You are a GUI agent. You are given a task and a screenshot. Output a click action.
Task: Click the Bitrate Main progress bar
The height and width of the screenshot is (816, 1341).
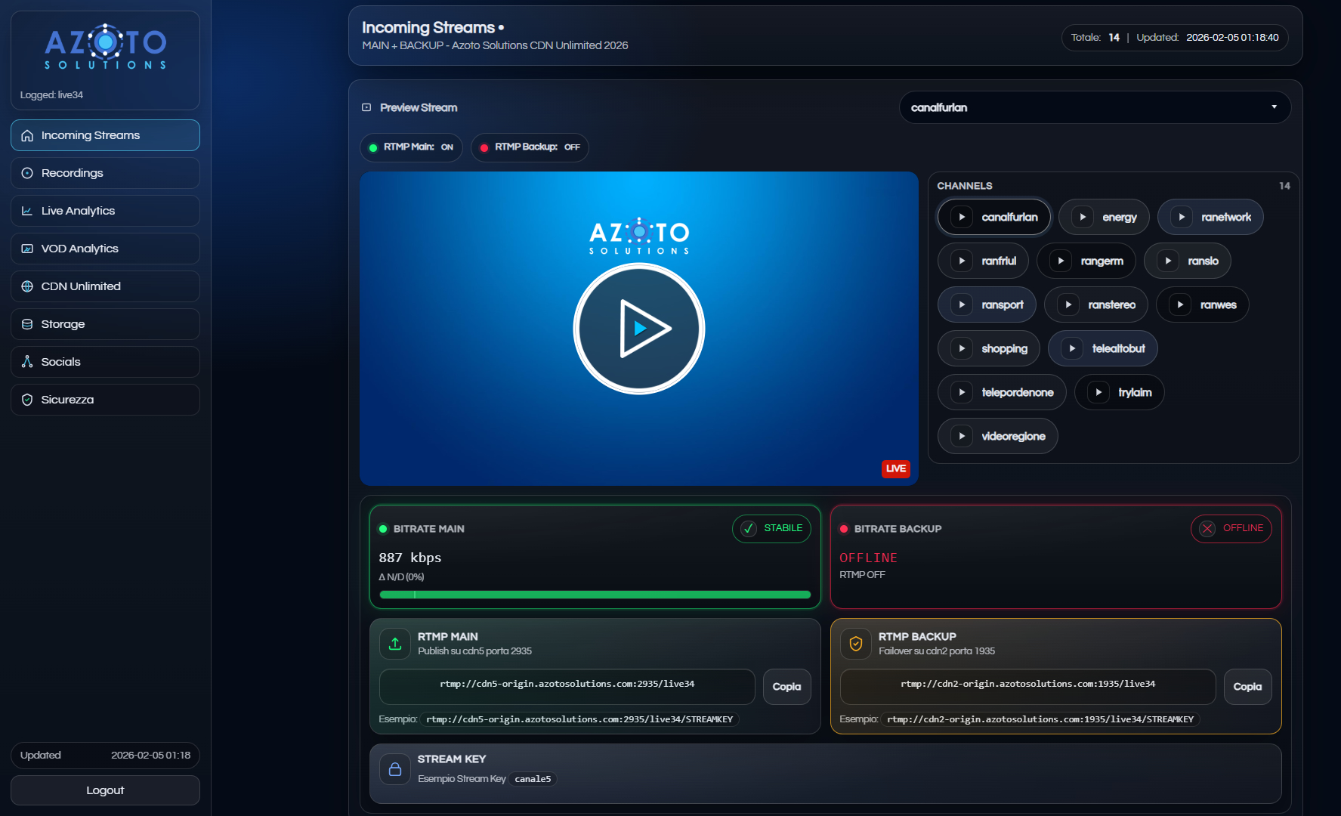click(x=595, y=595)
